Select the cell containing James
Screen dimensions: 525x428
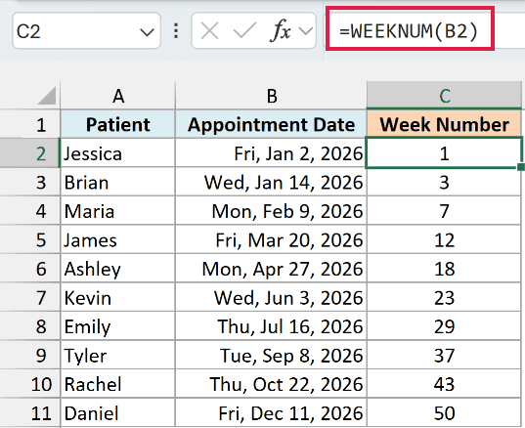click(118, 239)
